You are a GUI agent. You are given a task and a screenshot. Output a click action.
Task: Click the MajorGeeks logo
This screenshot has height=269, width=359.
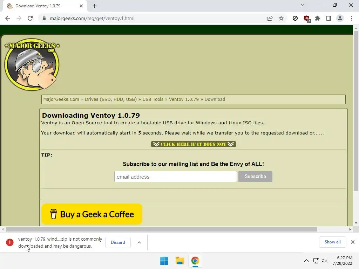[x=32, y=64]
